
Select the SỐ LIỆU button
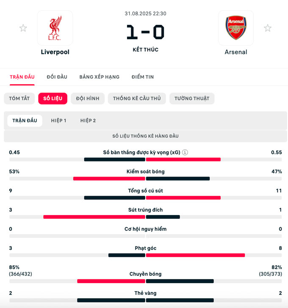click(53, 98)
